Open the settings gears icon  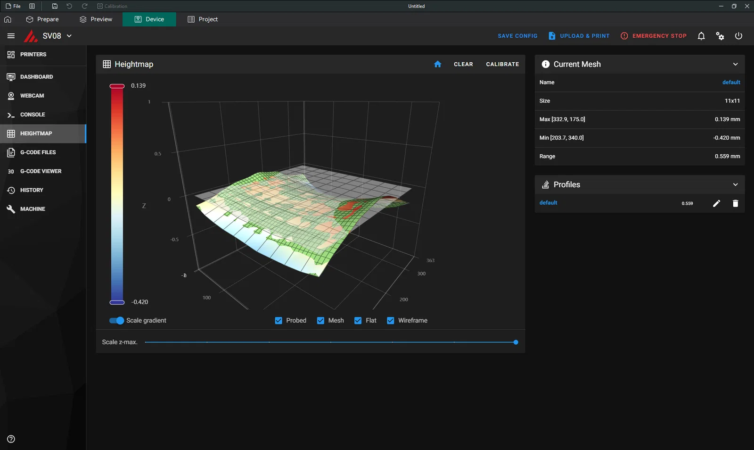point(720,36)
